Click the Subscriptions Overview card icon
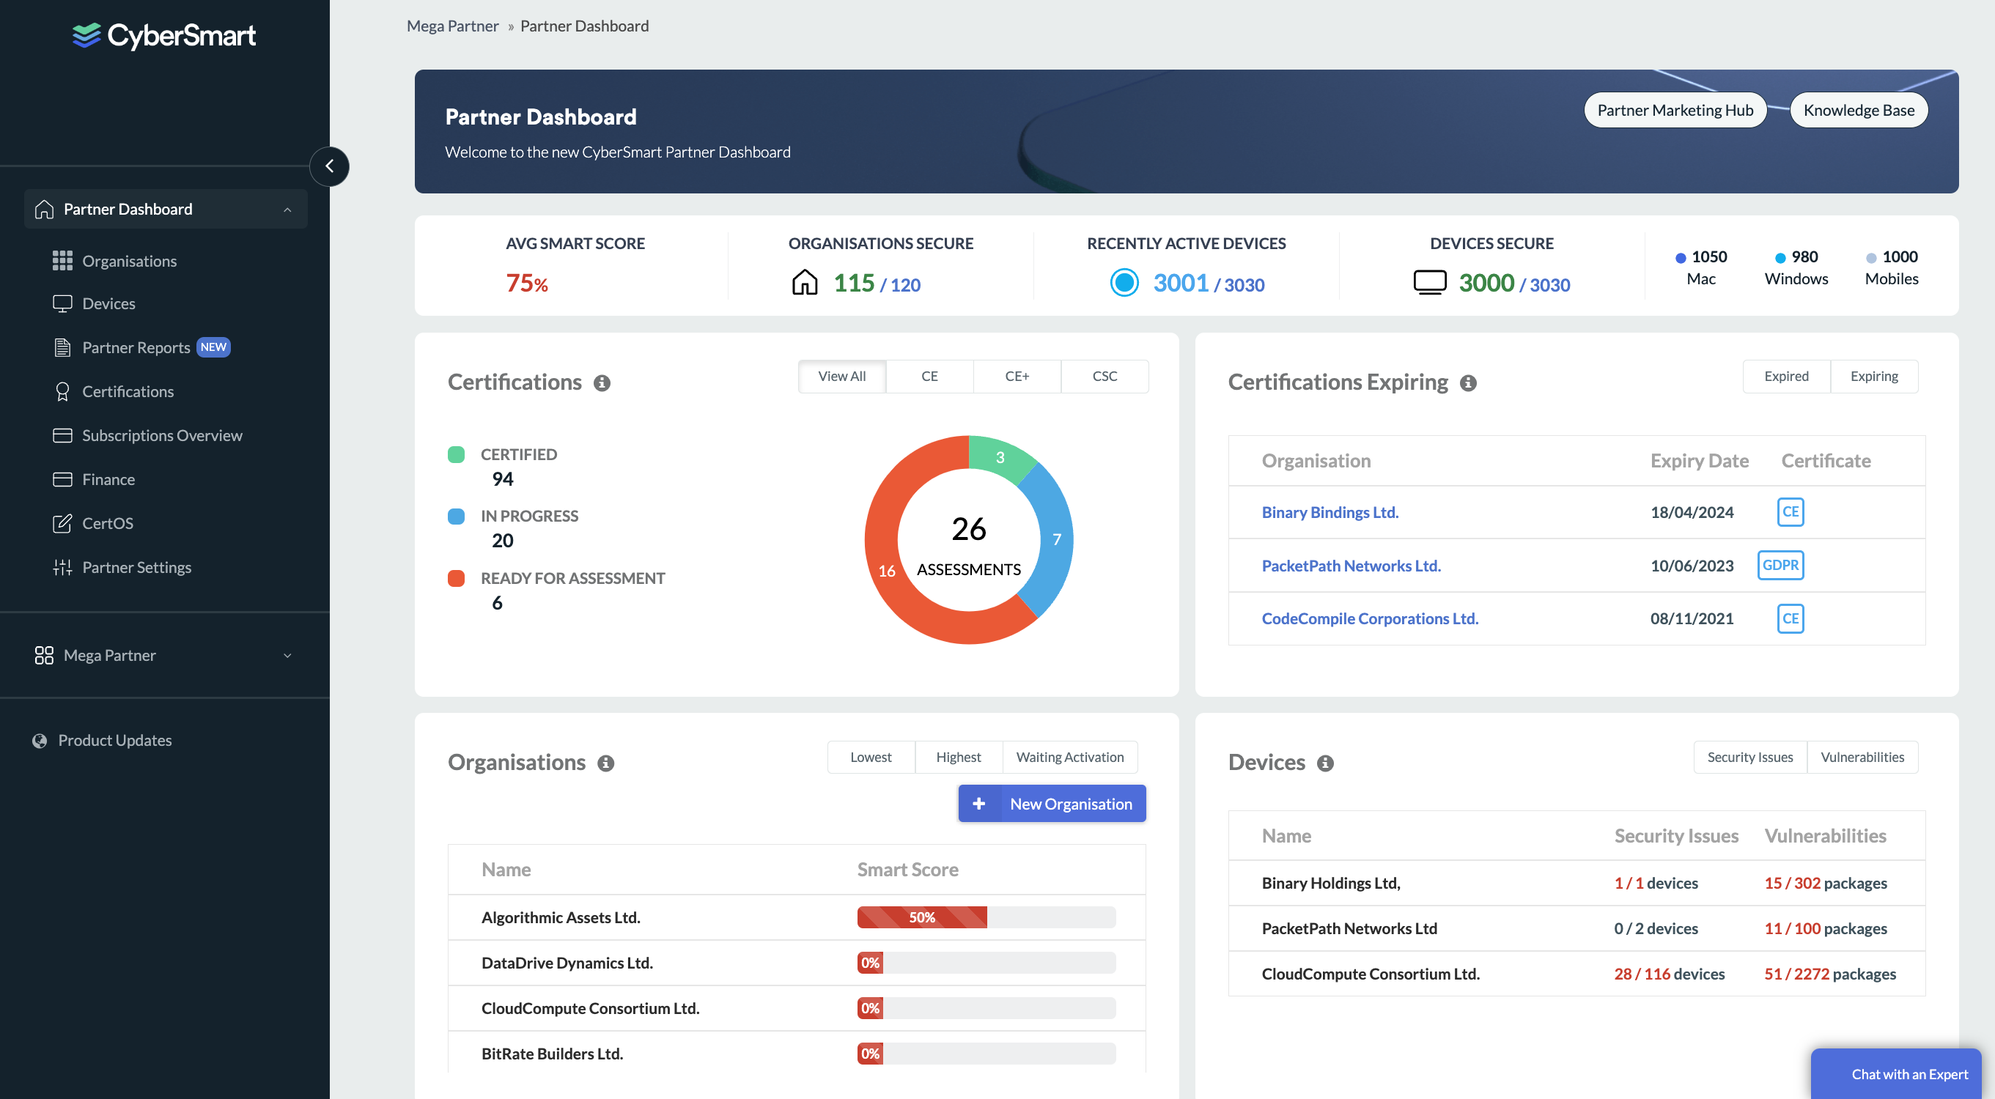The image size is (1995, 1099). [62, 436]
